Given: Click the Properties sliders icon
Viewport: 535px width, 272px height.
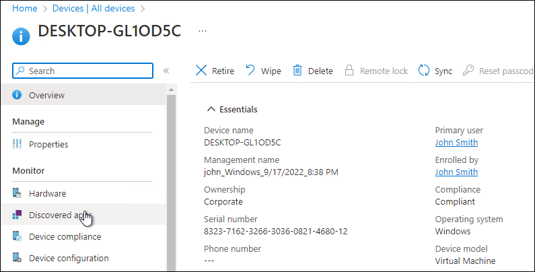Looking at the screenshot, I should pos(17,144).
